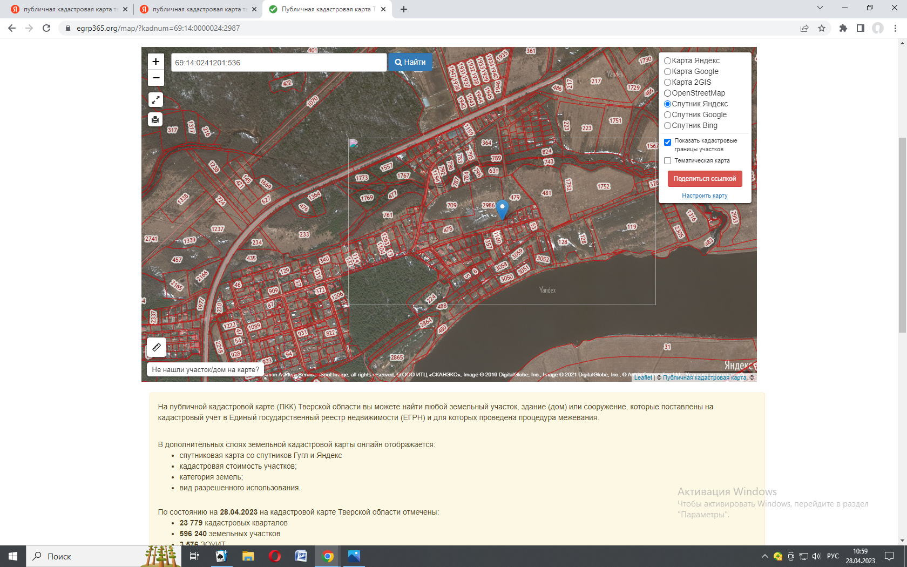Image resolution: width=907 pixels, height=567 pixels.
Task: Open Публичная кадастровая карта attribution link
Action: point(705,377)
